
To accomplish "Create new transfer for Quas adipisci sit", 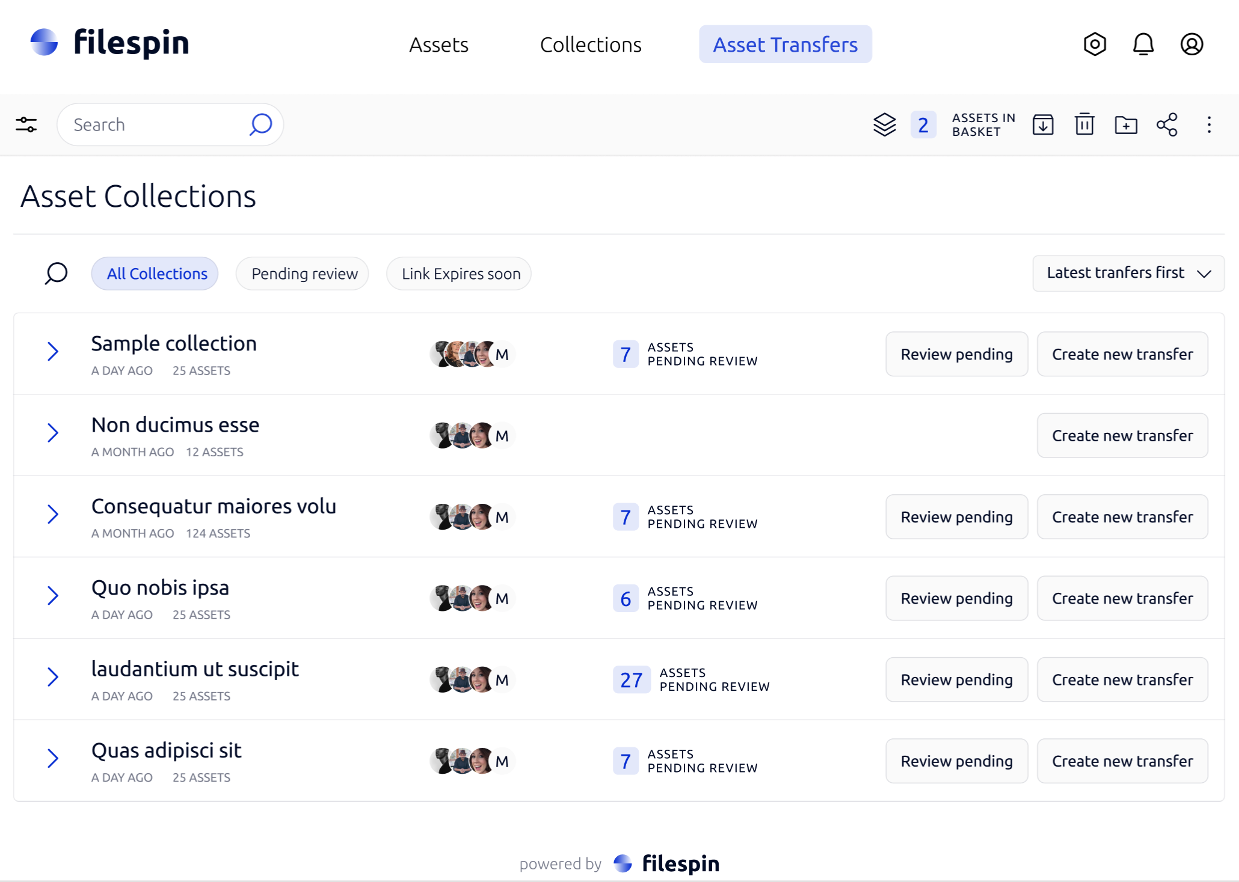I will 1123,761.
